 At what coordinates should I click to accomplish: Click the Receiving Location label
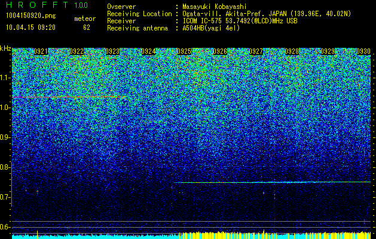[139, 14]
